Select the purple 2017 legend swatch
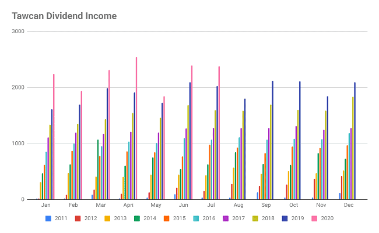The width and height of the screenshot is (379, 233). (x=226, y=219)
